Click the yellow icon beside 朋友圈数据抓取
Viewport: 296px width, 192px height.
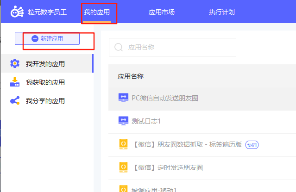124,144
